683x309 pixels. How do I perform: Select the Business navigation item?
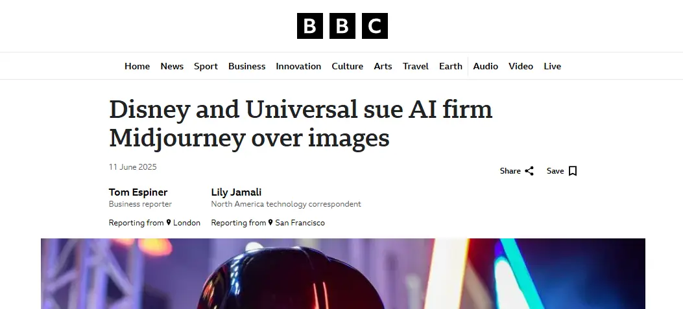(x=247, y=66)
